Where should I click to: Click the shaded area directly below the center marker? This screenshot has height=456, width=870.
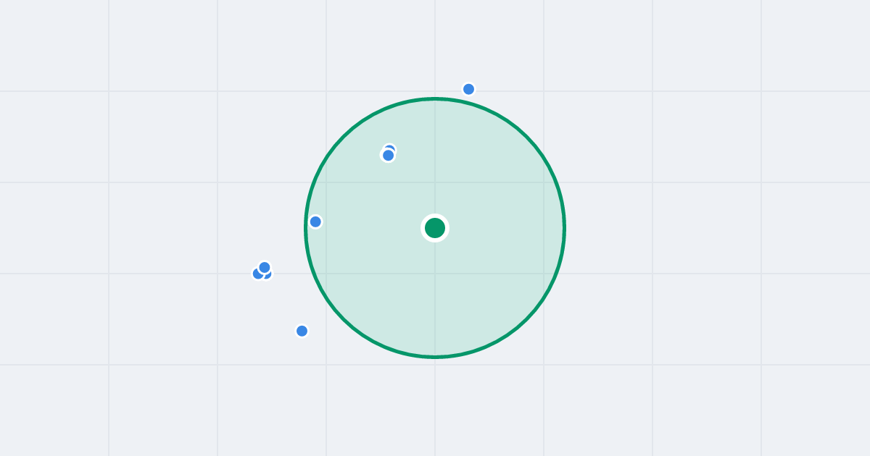[435, 297]
